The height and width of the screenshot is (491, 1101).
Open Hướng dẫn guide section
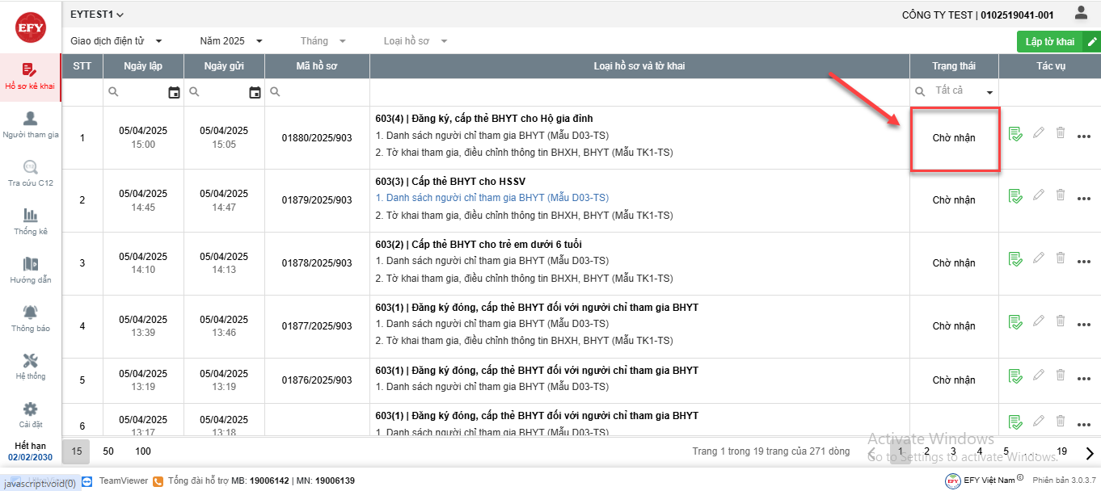click(31, 270)
